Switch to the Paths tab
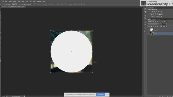173x97 pixels. coord(158,19)
